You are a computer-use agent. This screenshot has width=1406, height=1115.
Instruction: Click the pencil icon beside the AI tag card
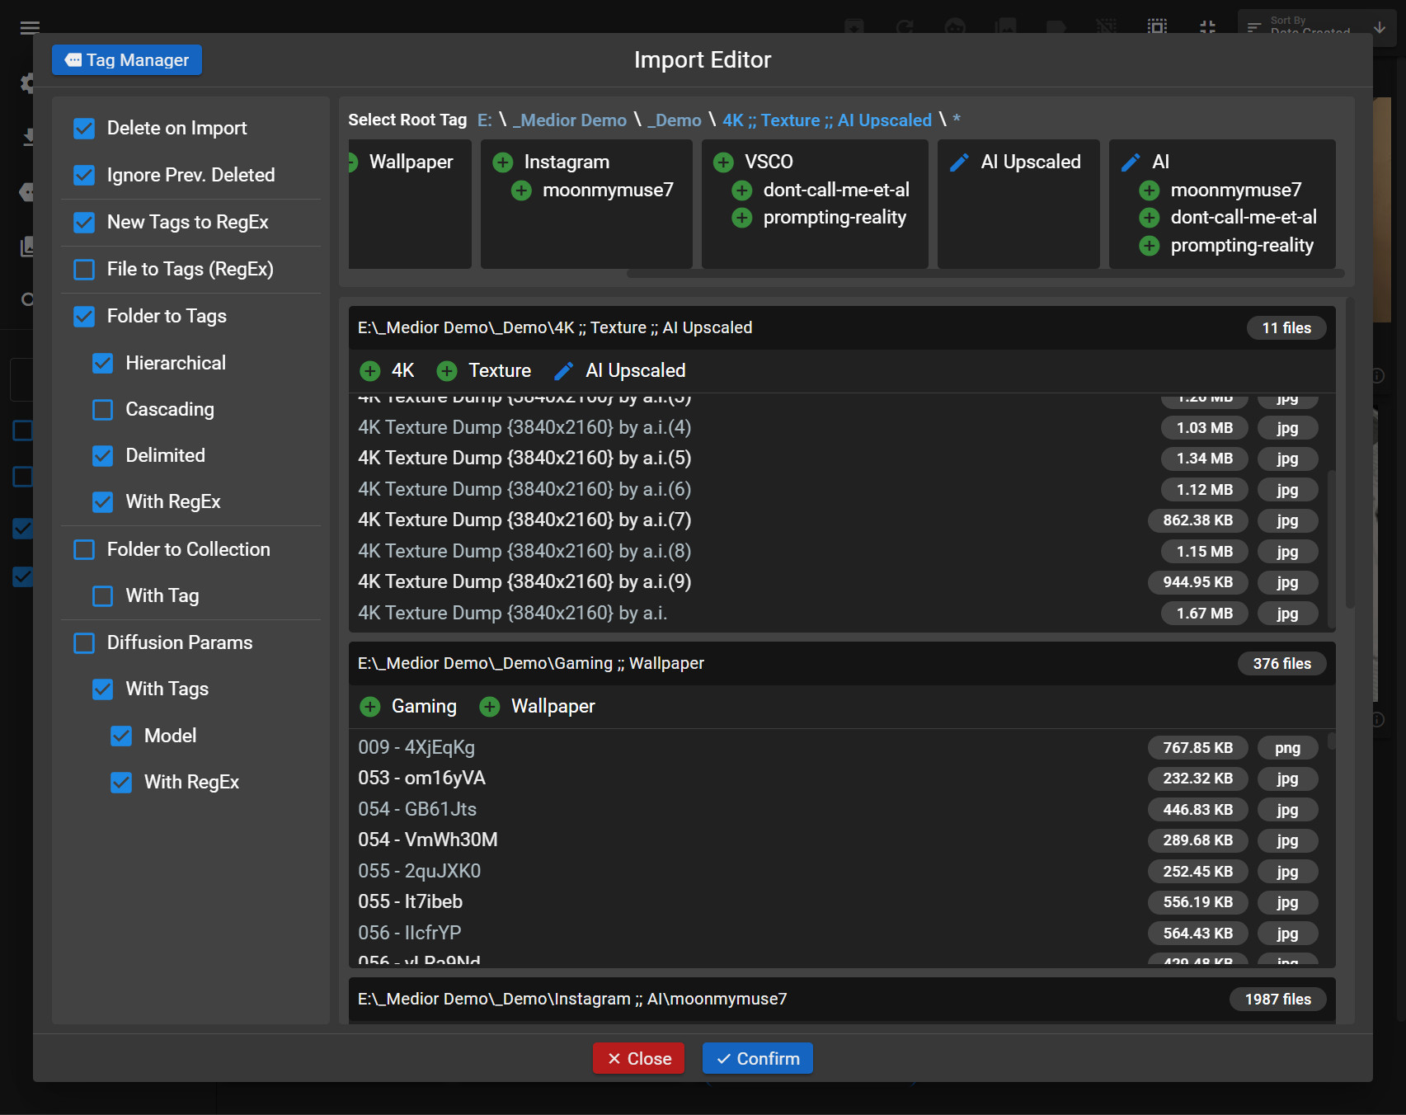tap(1131, 162)
